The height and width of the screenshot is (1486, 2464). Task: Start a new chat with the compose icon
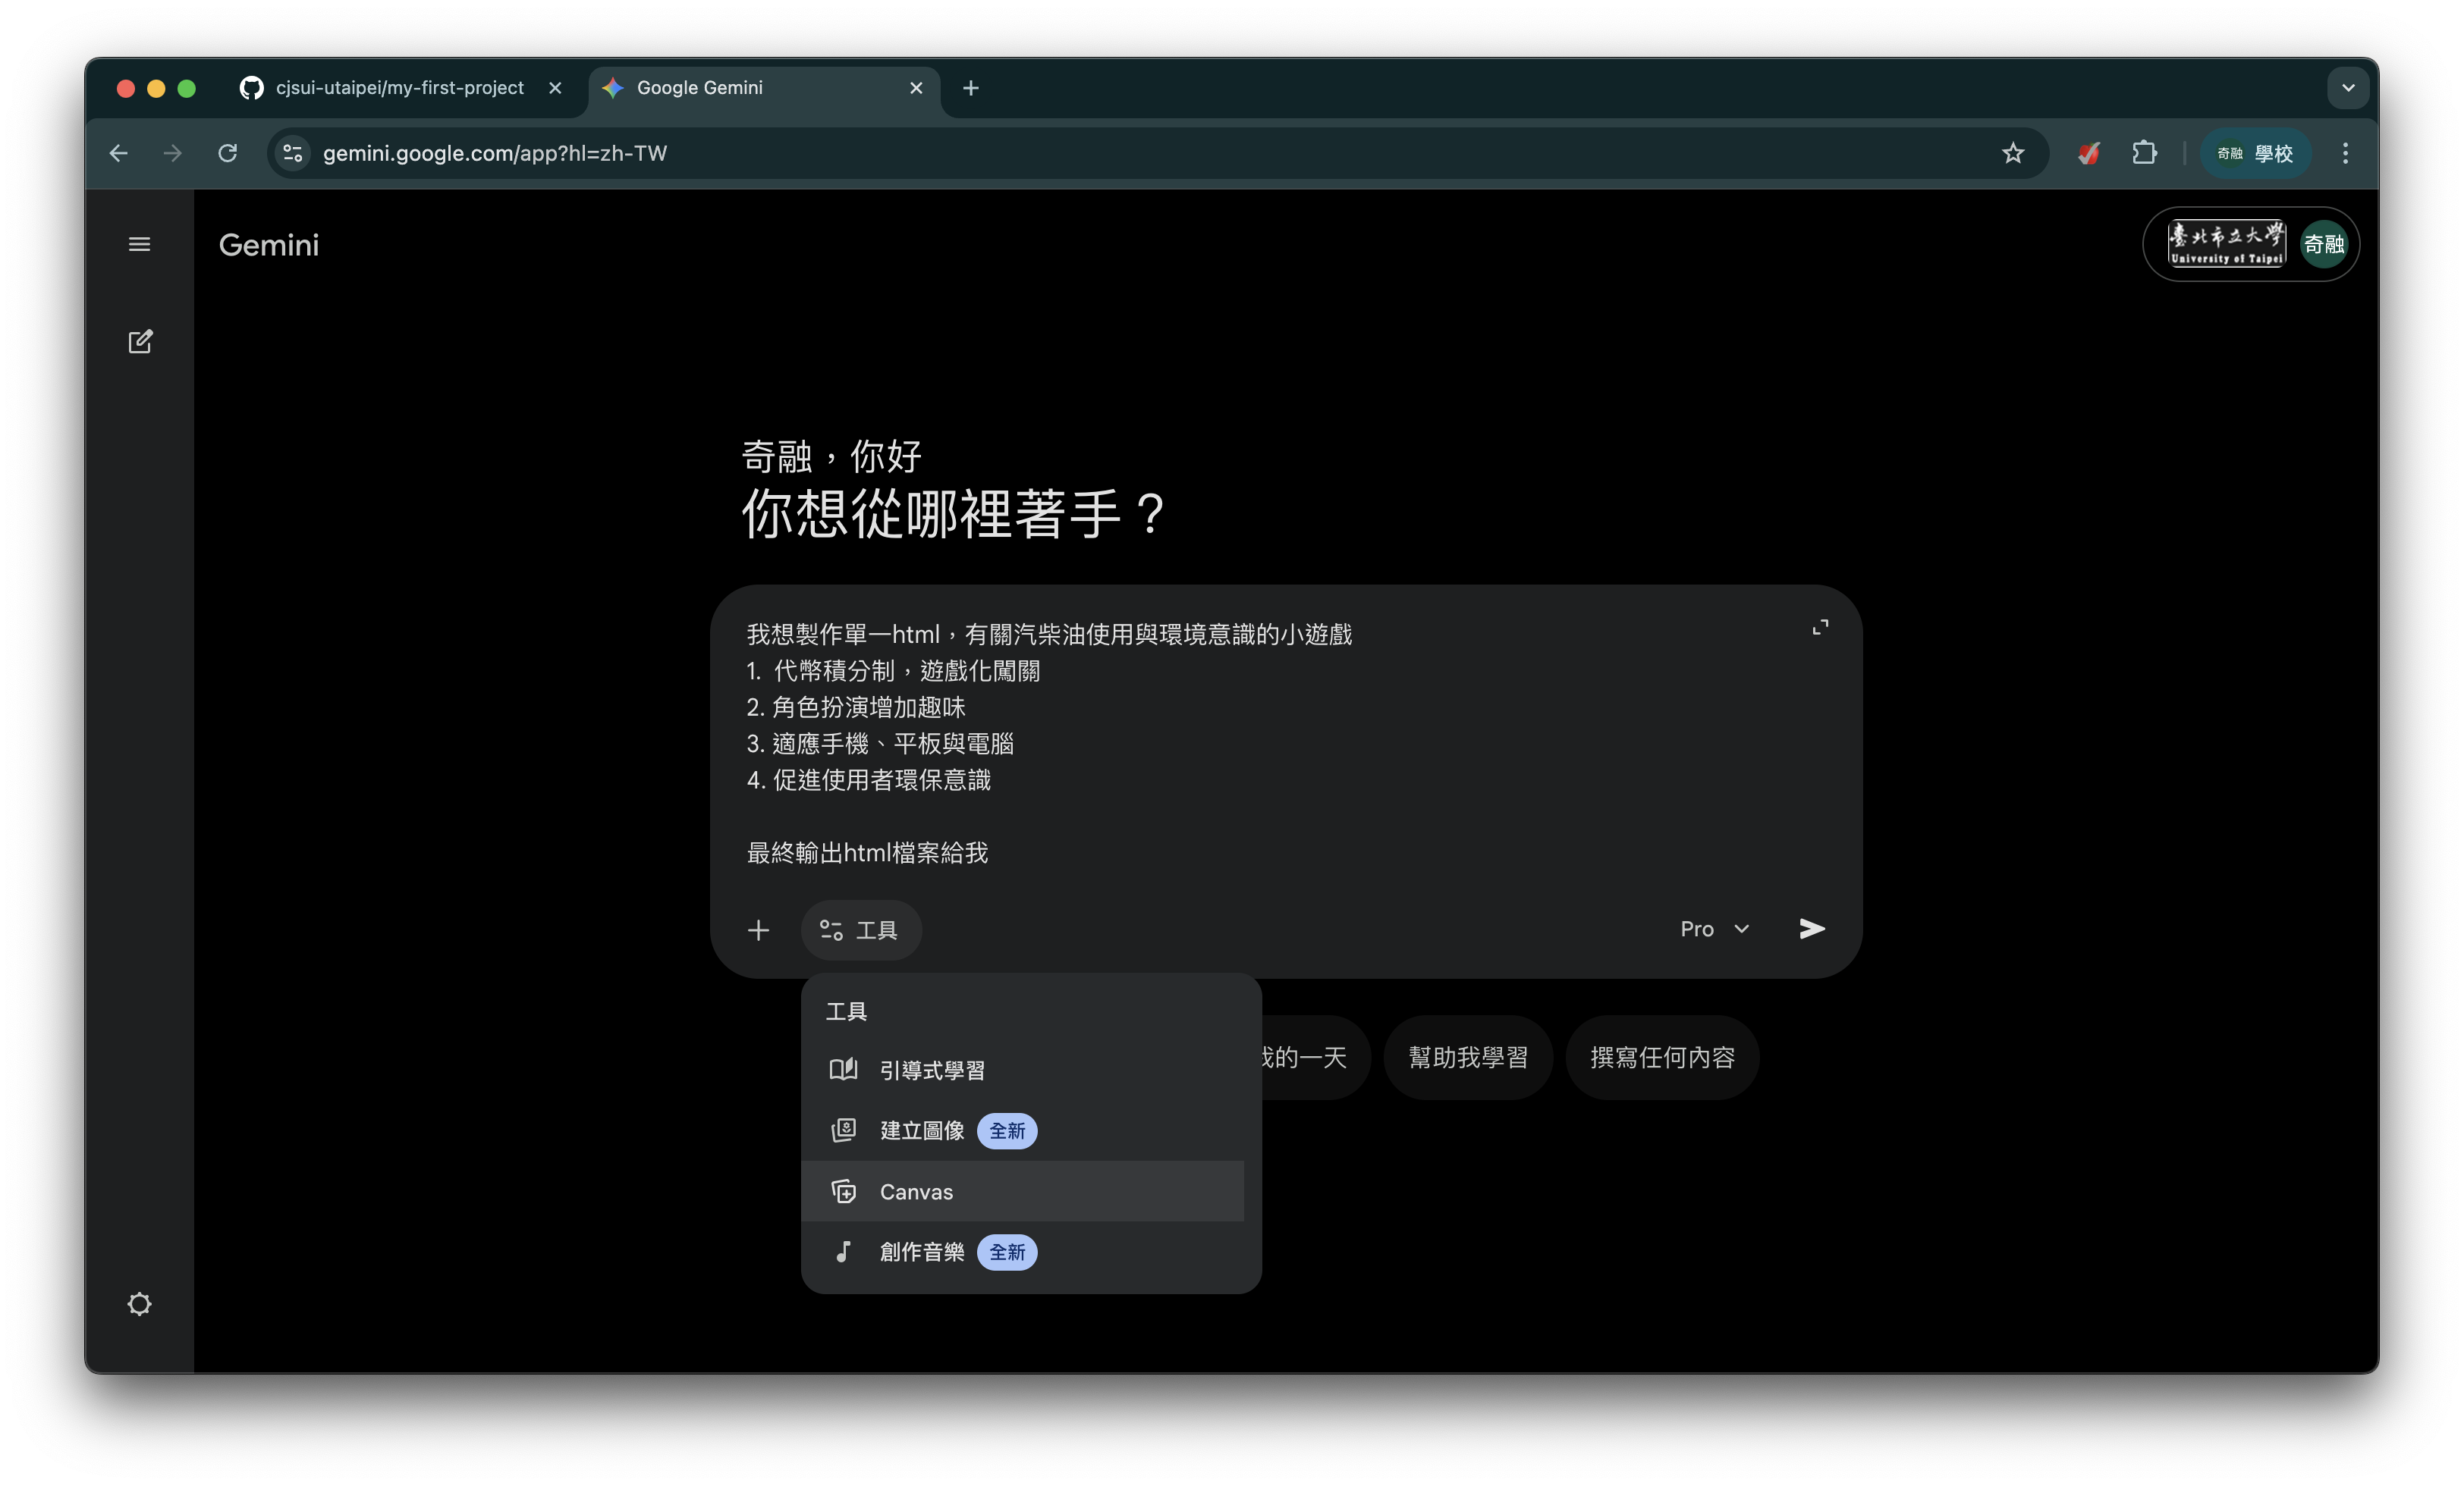(140, 342)
